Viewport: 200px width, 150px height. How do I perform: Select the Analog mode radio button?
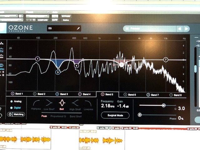click(x=12, y=101)
